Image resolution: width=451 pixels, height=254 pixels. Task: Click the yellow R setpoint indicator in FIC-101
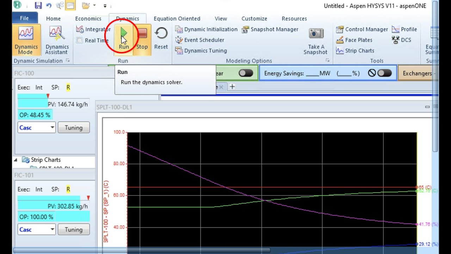click(68, 189)
